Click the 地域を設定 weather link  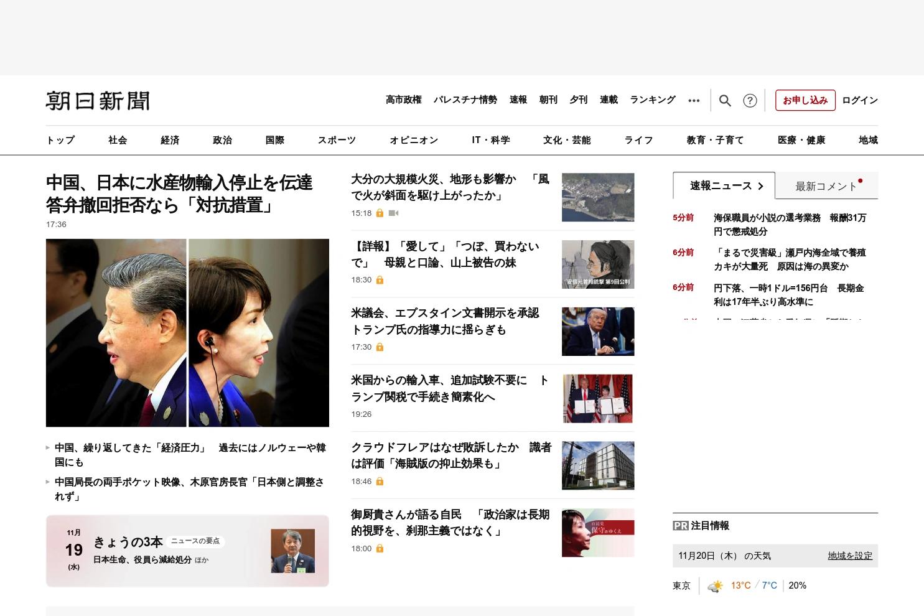pos(850,556)
